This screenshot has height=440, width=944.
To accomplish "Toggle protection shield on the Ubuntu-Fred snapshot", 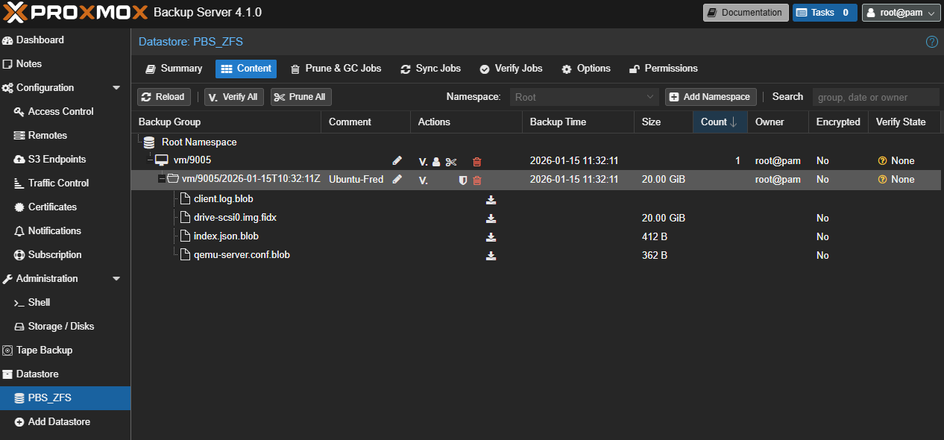I will click(x=463, y=180).
